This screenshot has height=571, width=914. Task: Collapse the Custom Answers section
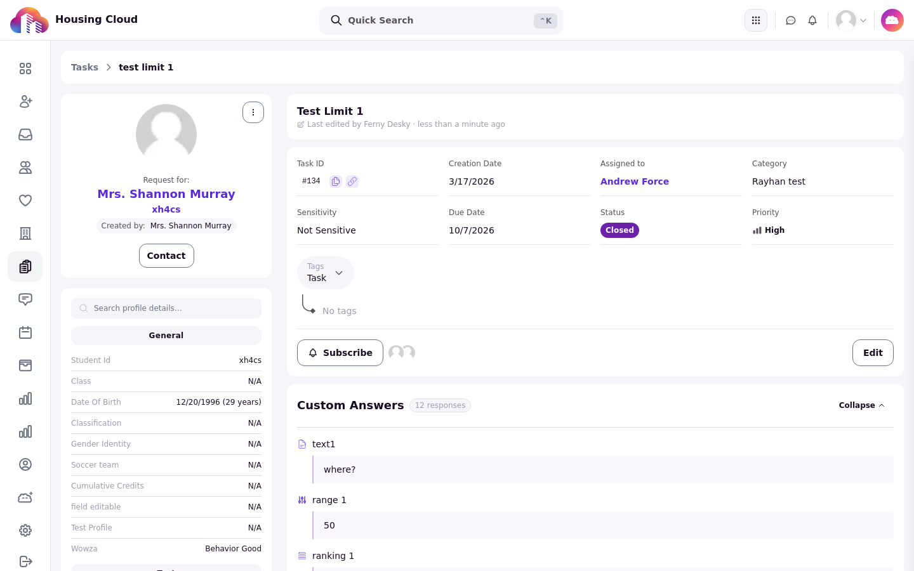pyautogui.click(x=861, y=405)
